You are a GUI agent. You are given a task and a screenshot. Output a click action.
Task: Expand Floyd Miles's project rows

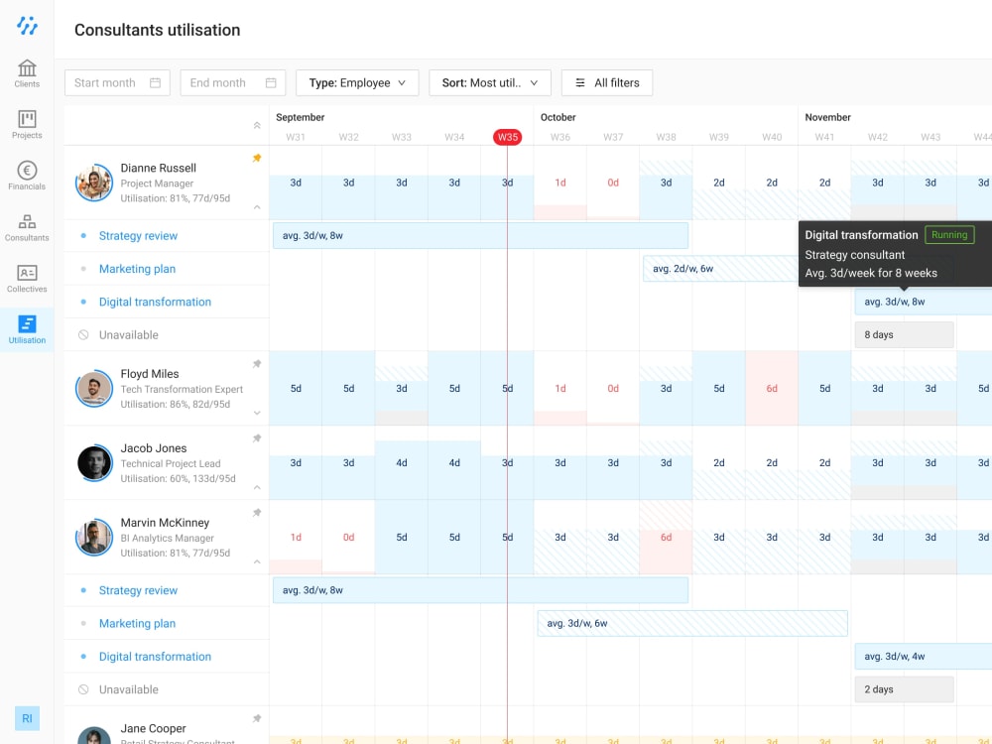click(257, 413)
